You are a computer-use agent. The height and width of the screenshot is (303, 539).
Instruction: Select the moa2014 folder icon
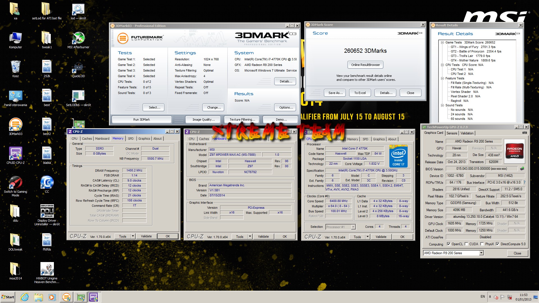point(15,271)
